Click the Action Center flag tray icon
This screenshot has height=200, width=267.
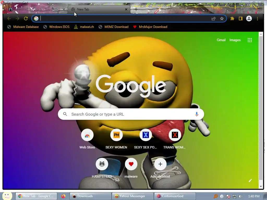point(228,196)
